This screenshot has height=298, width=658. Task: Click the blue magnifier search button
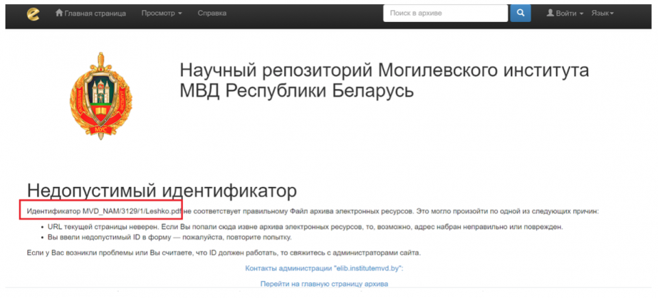point(520,14)
